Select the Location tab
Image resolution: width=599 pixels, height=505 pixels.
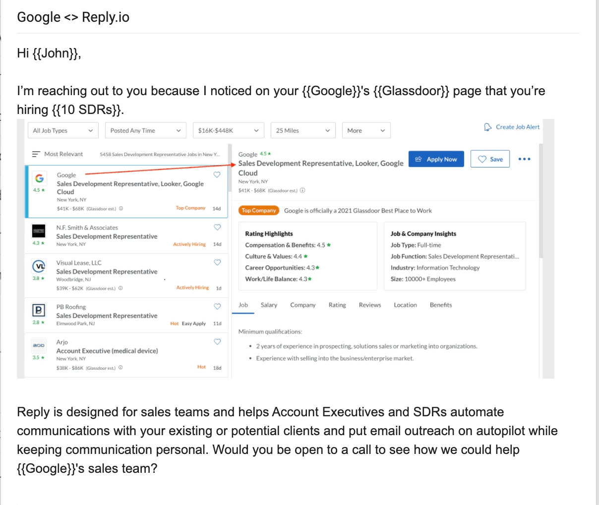405,305
